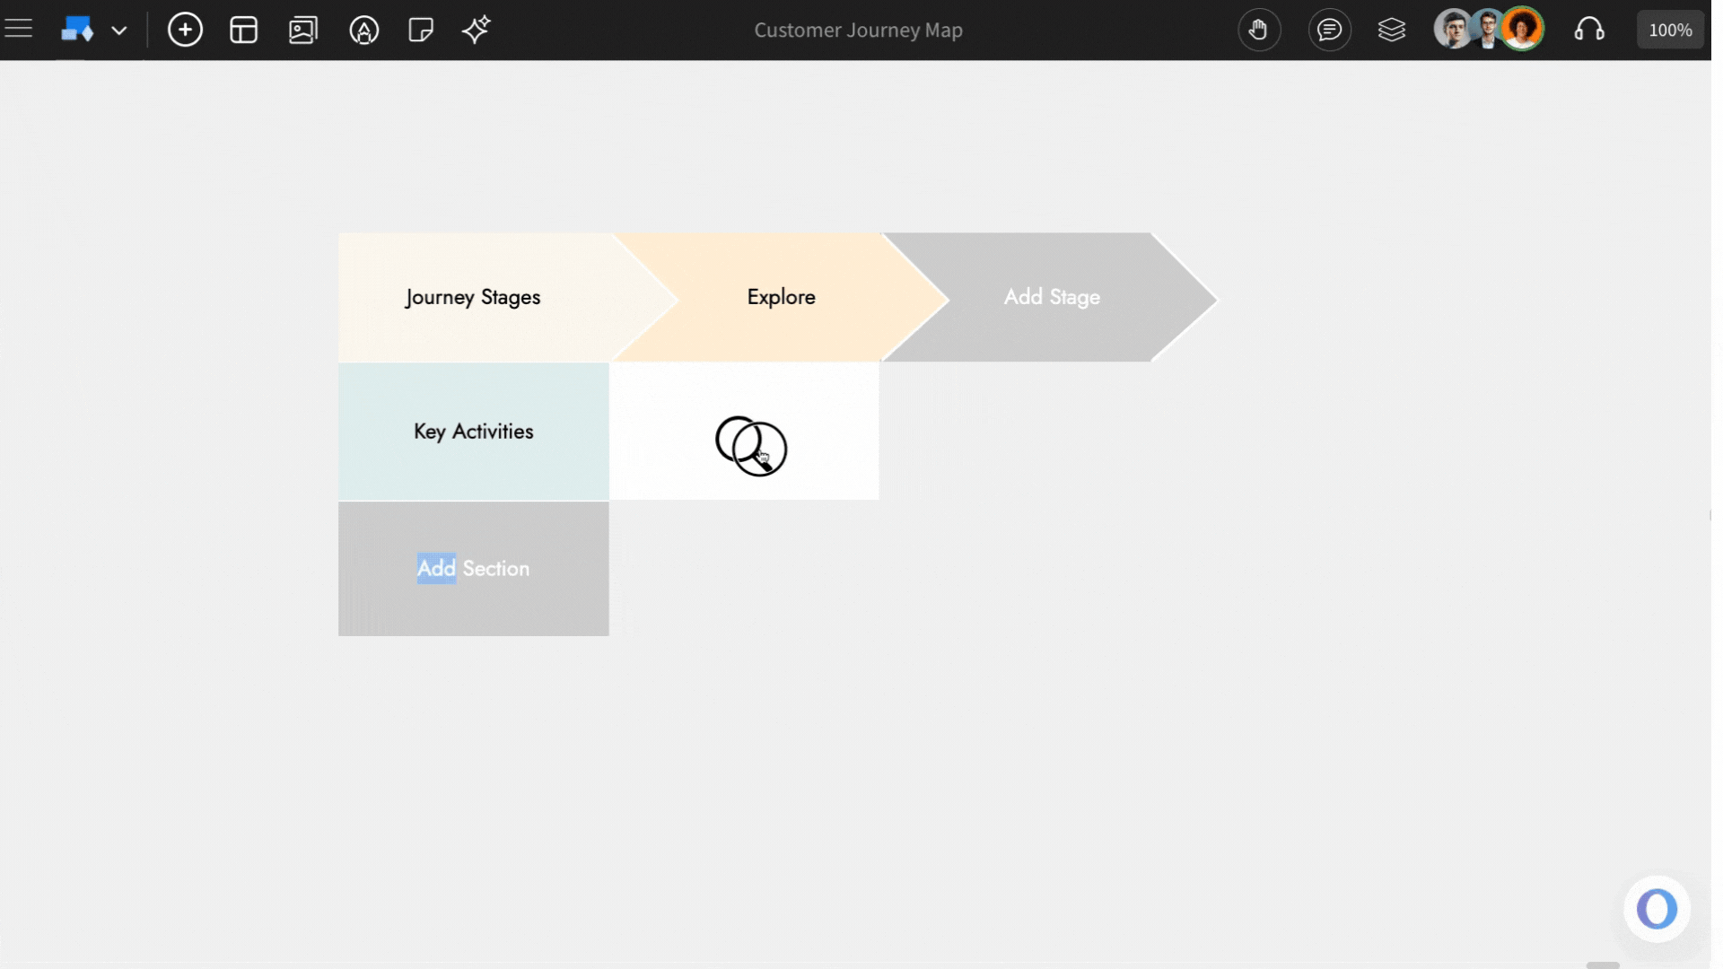Click the orange avatar in the collaborator list

coord(1523,29)
